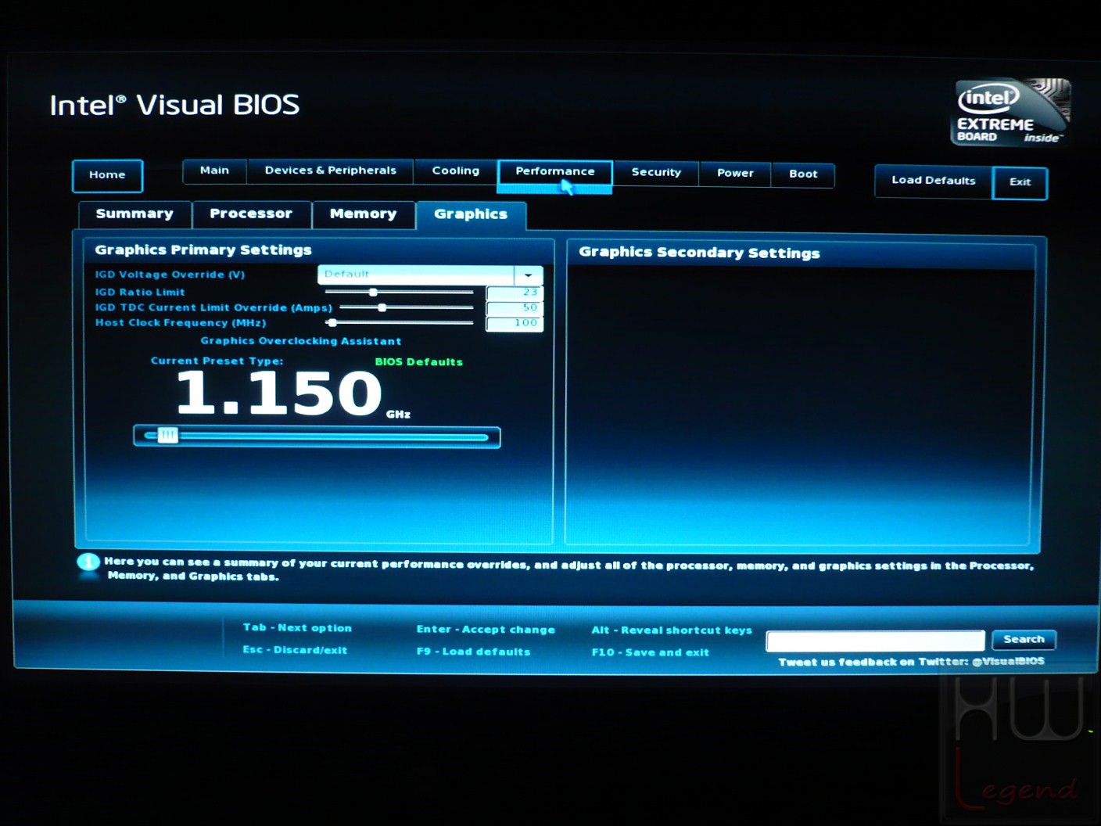1101x826 pixels.
Task: Click the 'IGD Voltage Override (V)' label
Action: pyautogui.click(x=170, y=275)
